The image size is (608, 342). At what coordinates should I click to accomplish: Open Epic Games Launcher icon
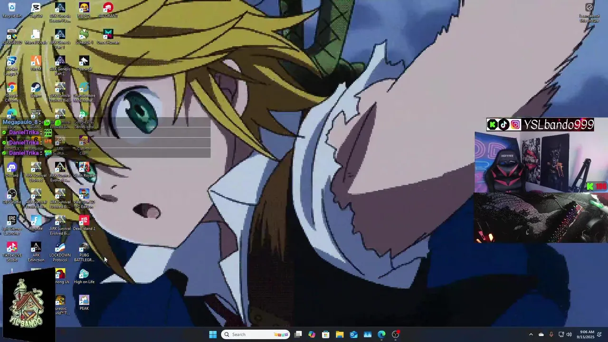coord(12,225)
